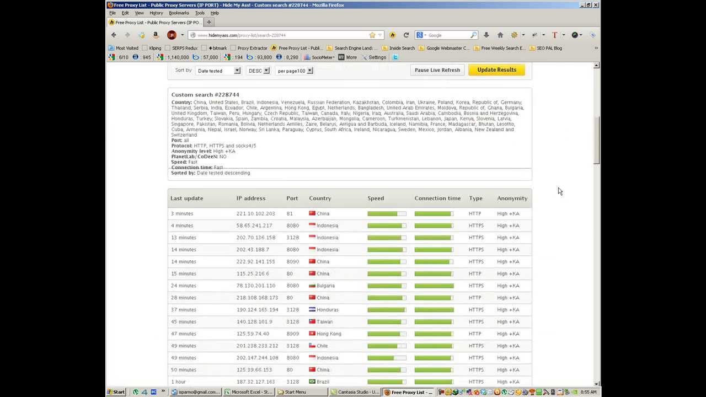Image resolution: width=706 pixels, height=397 pixels.
Task: Click the page vertical scrollbar thumb
Action: (596, 140)
